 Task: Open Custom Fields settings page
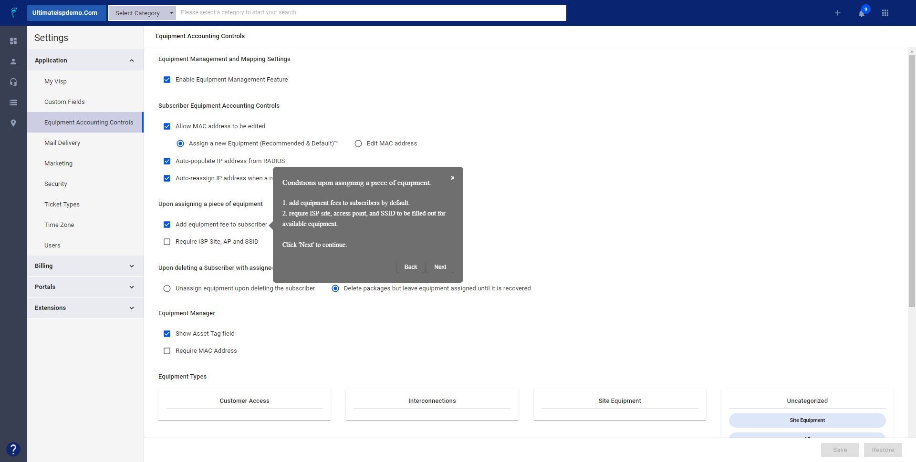coord(85,102)
